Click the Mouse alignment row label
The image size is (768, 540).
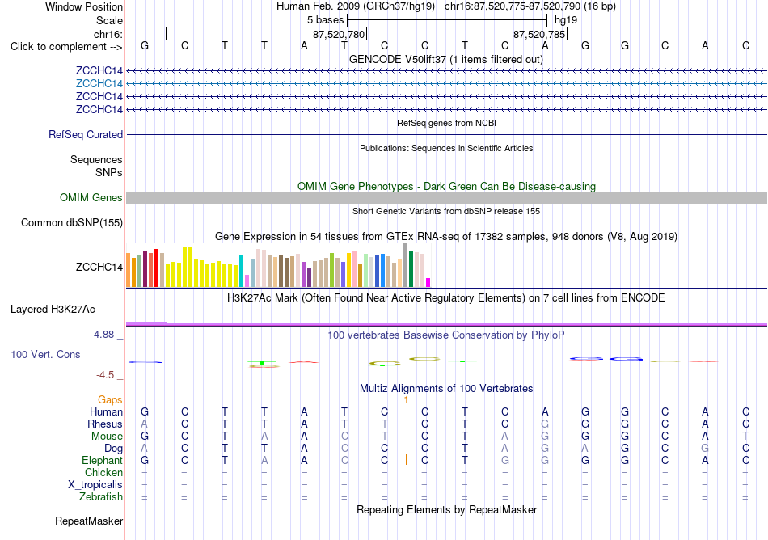[x=108, y=437]
